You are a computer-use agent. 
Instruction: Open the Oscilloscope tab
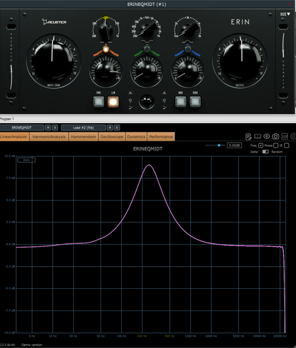pyautogui.click(x=112, y=137)
